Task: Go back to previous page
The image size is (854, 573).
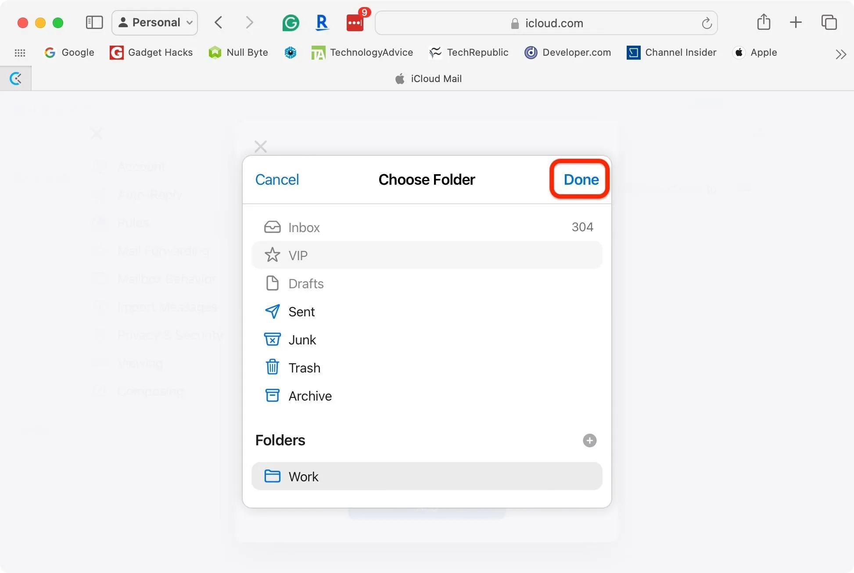Action: click(x=218, y=22)
